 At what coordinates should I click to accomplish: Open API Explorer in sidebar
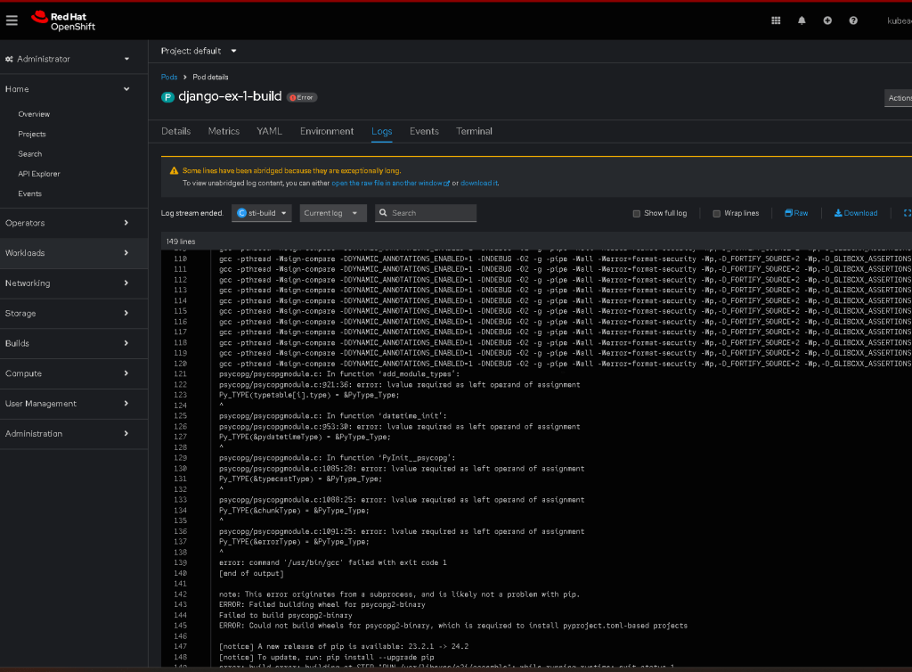click(x=39, y=174)
